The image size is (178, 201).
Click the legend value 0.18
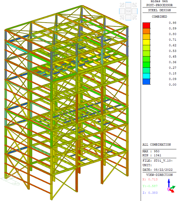click(173, 73)
